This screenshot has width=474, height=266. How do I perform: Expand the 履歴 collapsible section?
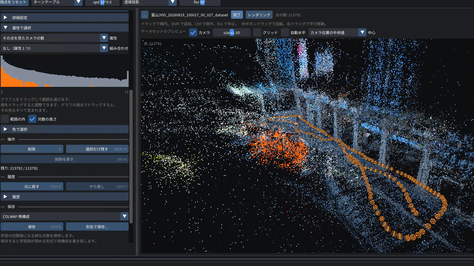[64, 197]
